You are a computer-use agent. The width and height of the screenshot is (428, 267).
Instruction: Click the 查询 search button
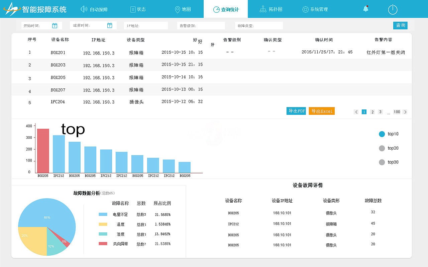point(400,25)
